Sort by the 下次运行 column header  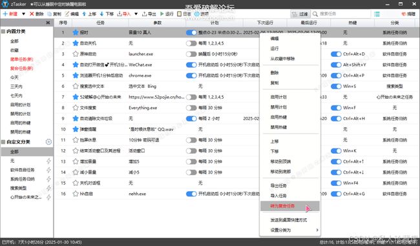click(x=265, y=23)
